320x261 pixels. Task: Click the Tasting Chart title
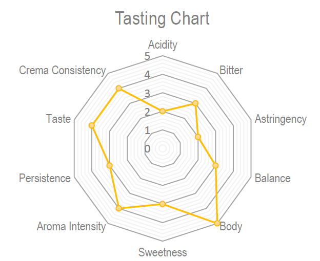pyautogui.click(x=162, y=18)
